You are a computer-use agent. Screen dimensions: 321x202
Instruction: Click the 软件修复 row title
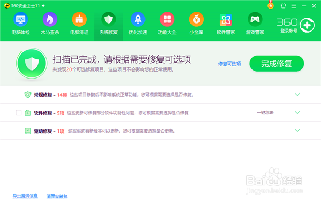pyautogui.click(x=43, y=113)
